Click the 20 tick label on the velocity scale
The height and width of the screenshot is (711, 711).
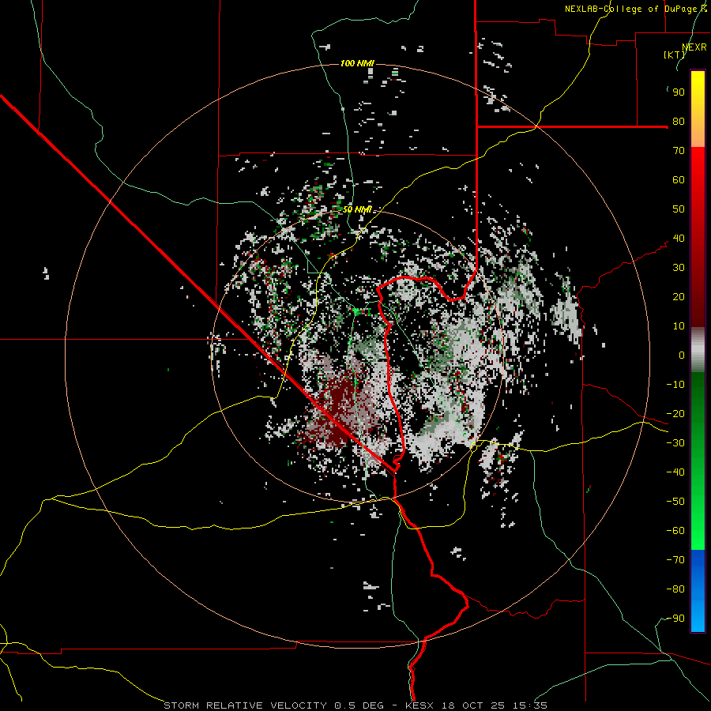pos(679,296)
